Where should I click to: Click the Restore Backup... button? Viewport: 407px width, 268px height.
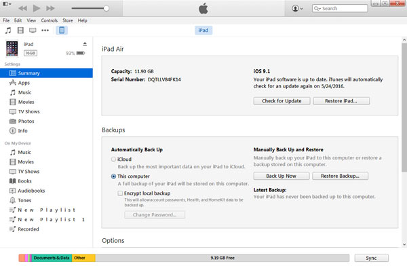340,176
